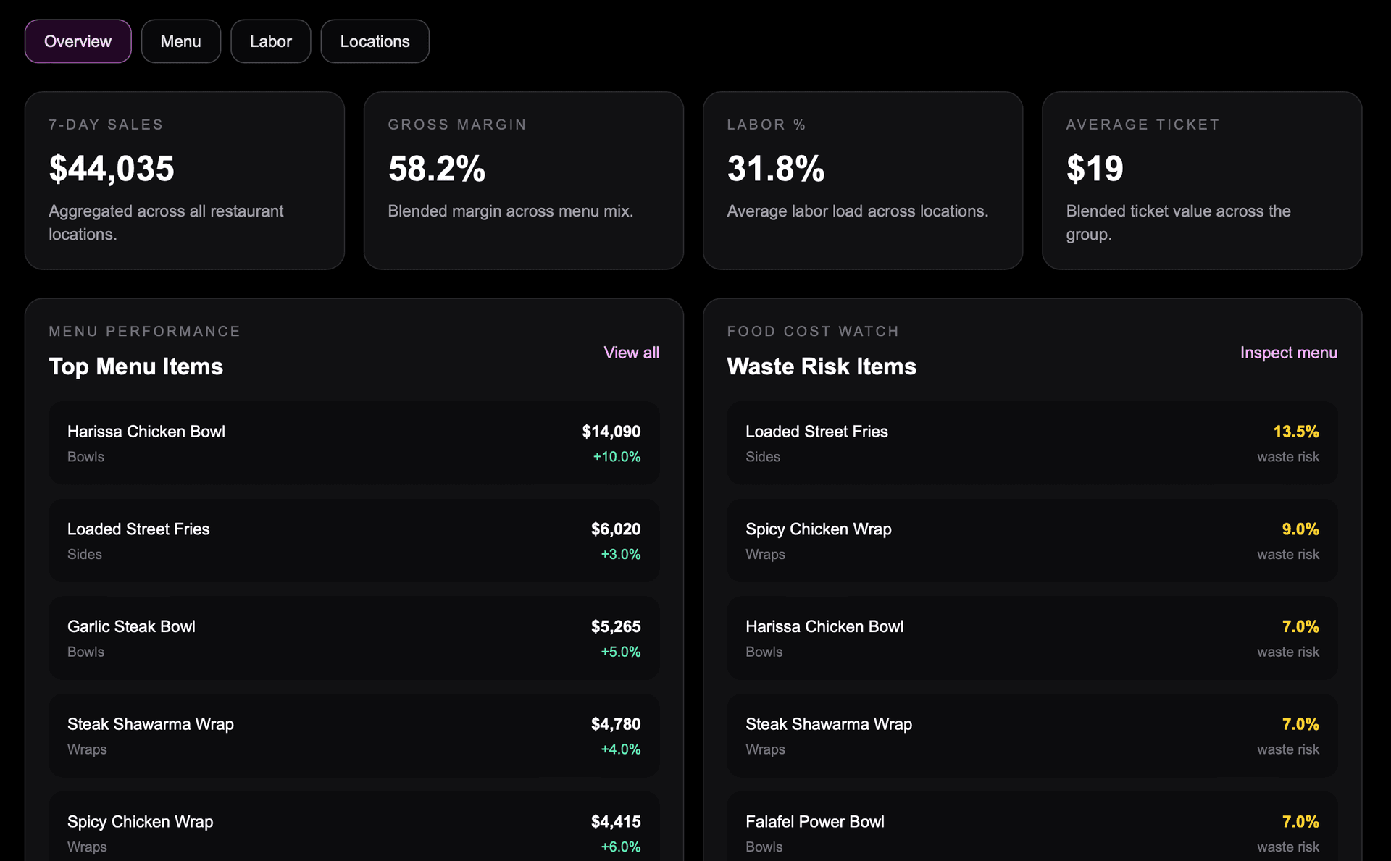Select the Average Ticket card
Viewport: 1391px width, 861px height.
pyautogui.click(x=1202, y=180)
